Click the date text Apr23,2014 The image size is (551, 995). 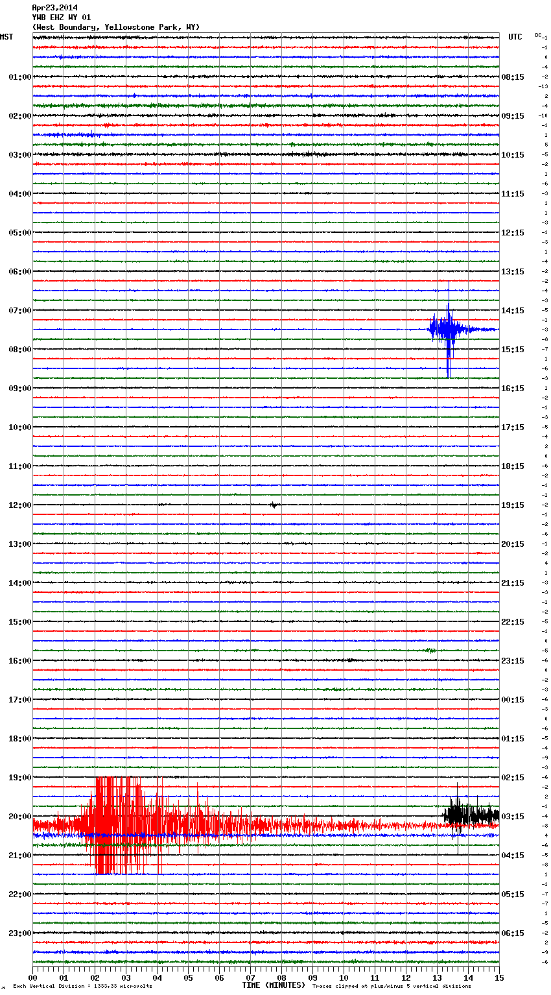(x=54, y=8)
